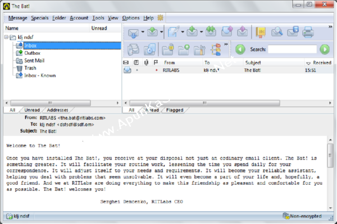Click the attachment paperclip column header
The image size is (337, 224).
(147, 62)
